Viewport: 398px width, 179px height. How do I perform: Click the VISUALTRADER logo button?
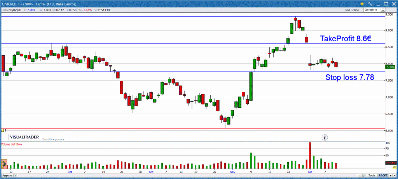click(24, 137)
